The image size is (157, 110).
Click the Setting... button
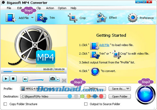[x=95, y=89]
